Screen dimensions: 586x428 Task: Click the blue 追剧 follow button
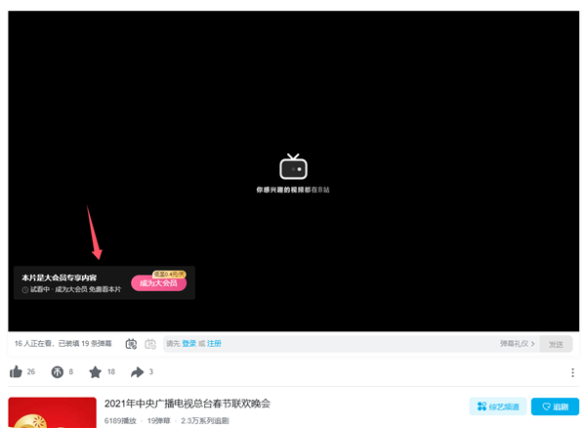(x=555, y=407)
